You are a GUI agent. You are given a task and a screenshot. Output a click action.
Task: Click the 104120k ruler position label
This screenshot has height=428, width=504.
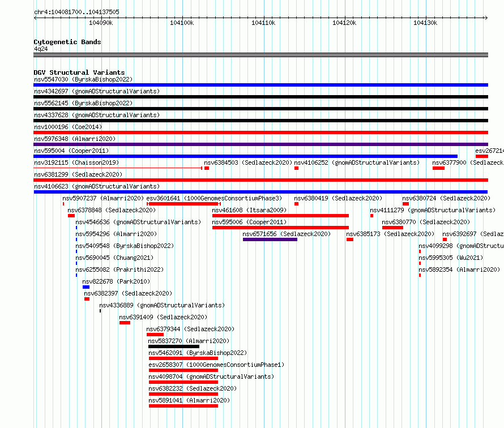344,23
